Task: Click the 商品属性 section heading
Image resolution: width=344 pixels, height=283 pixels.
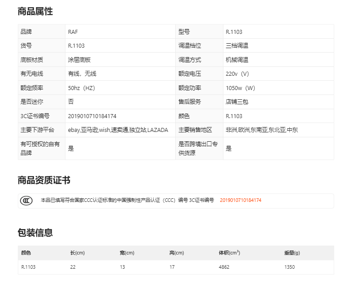Action: (x=35, y=12)
